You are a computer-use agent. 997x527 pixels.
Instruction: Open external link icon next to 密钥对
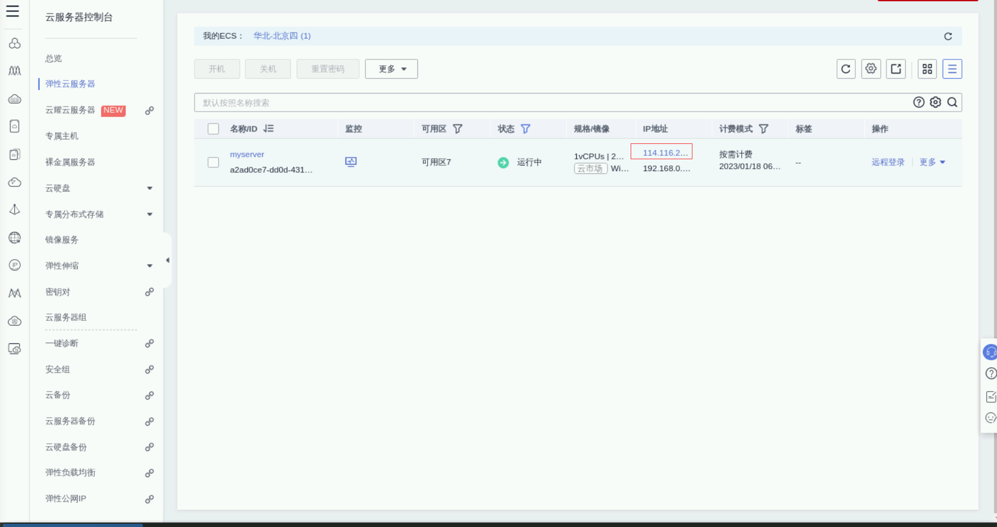[x=149, y=292]
